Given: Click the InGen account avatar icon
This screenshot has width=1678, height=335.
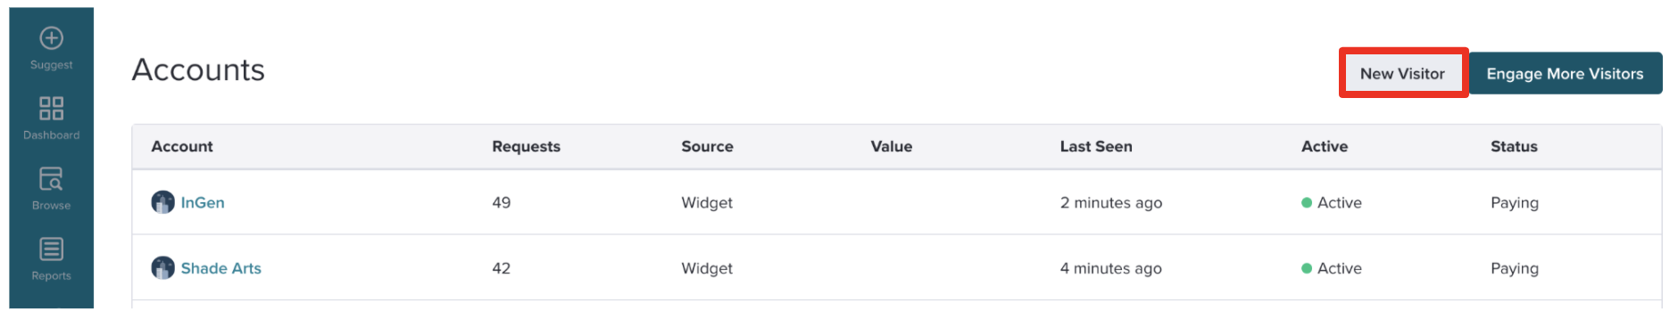Looking at the screenshot, I should point(162,202).
